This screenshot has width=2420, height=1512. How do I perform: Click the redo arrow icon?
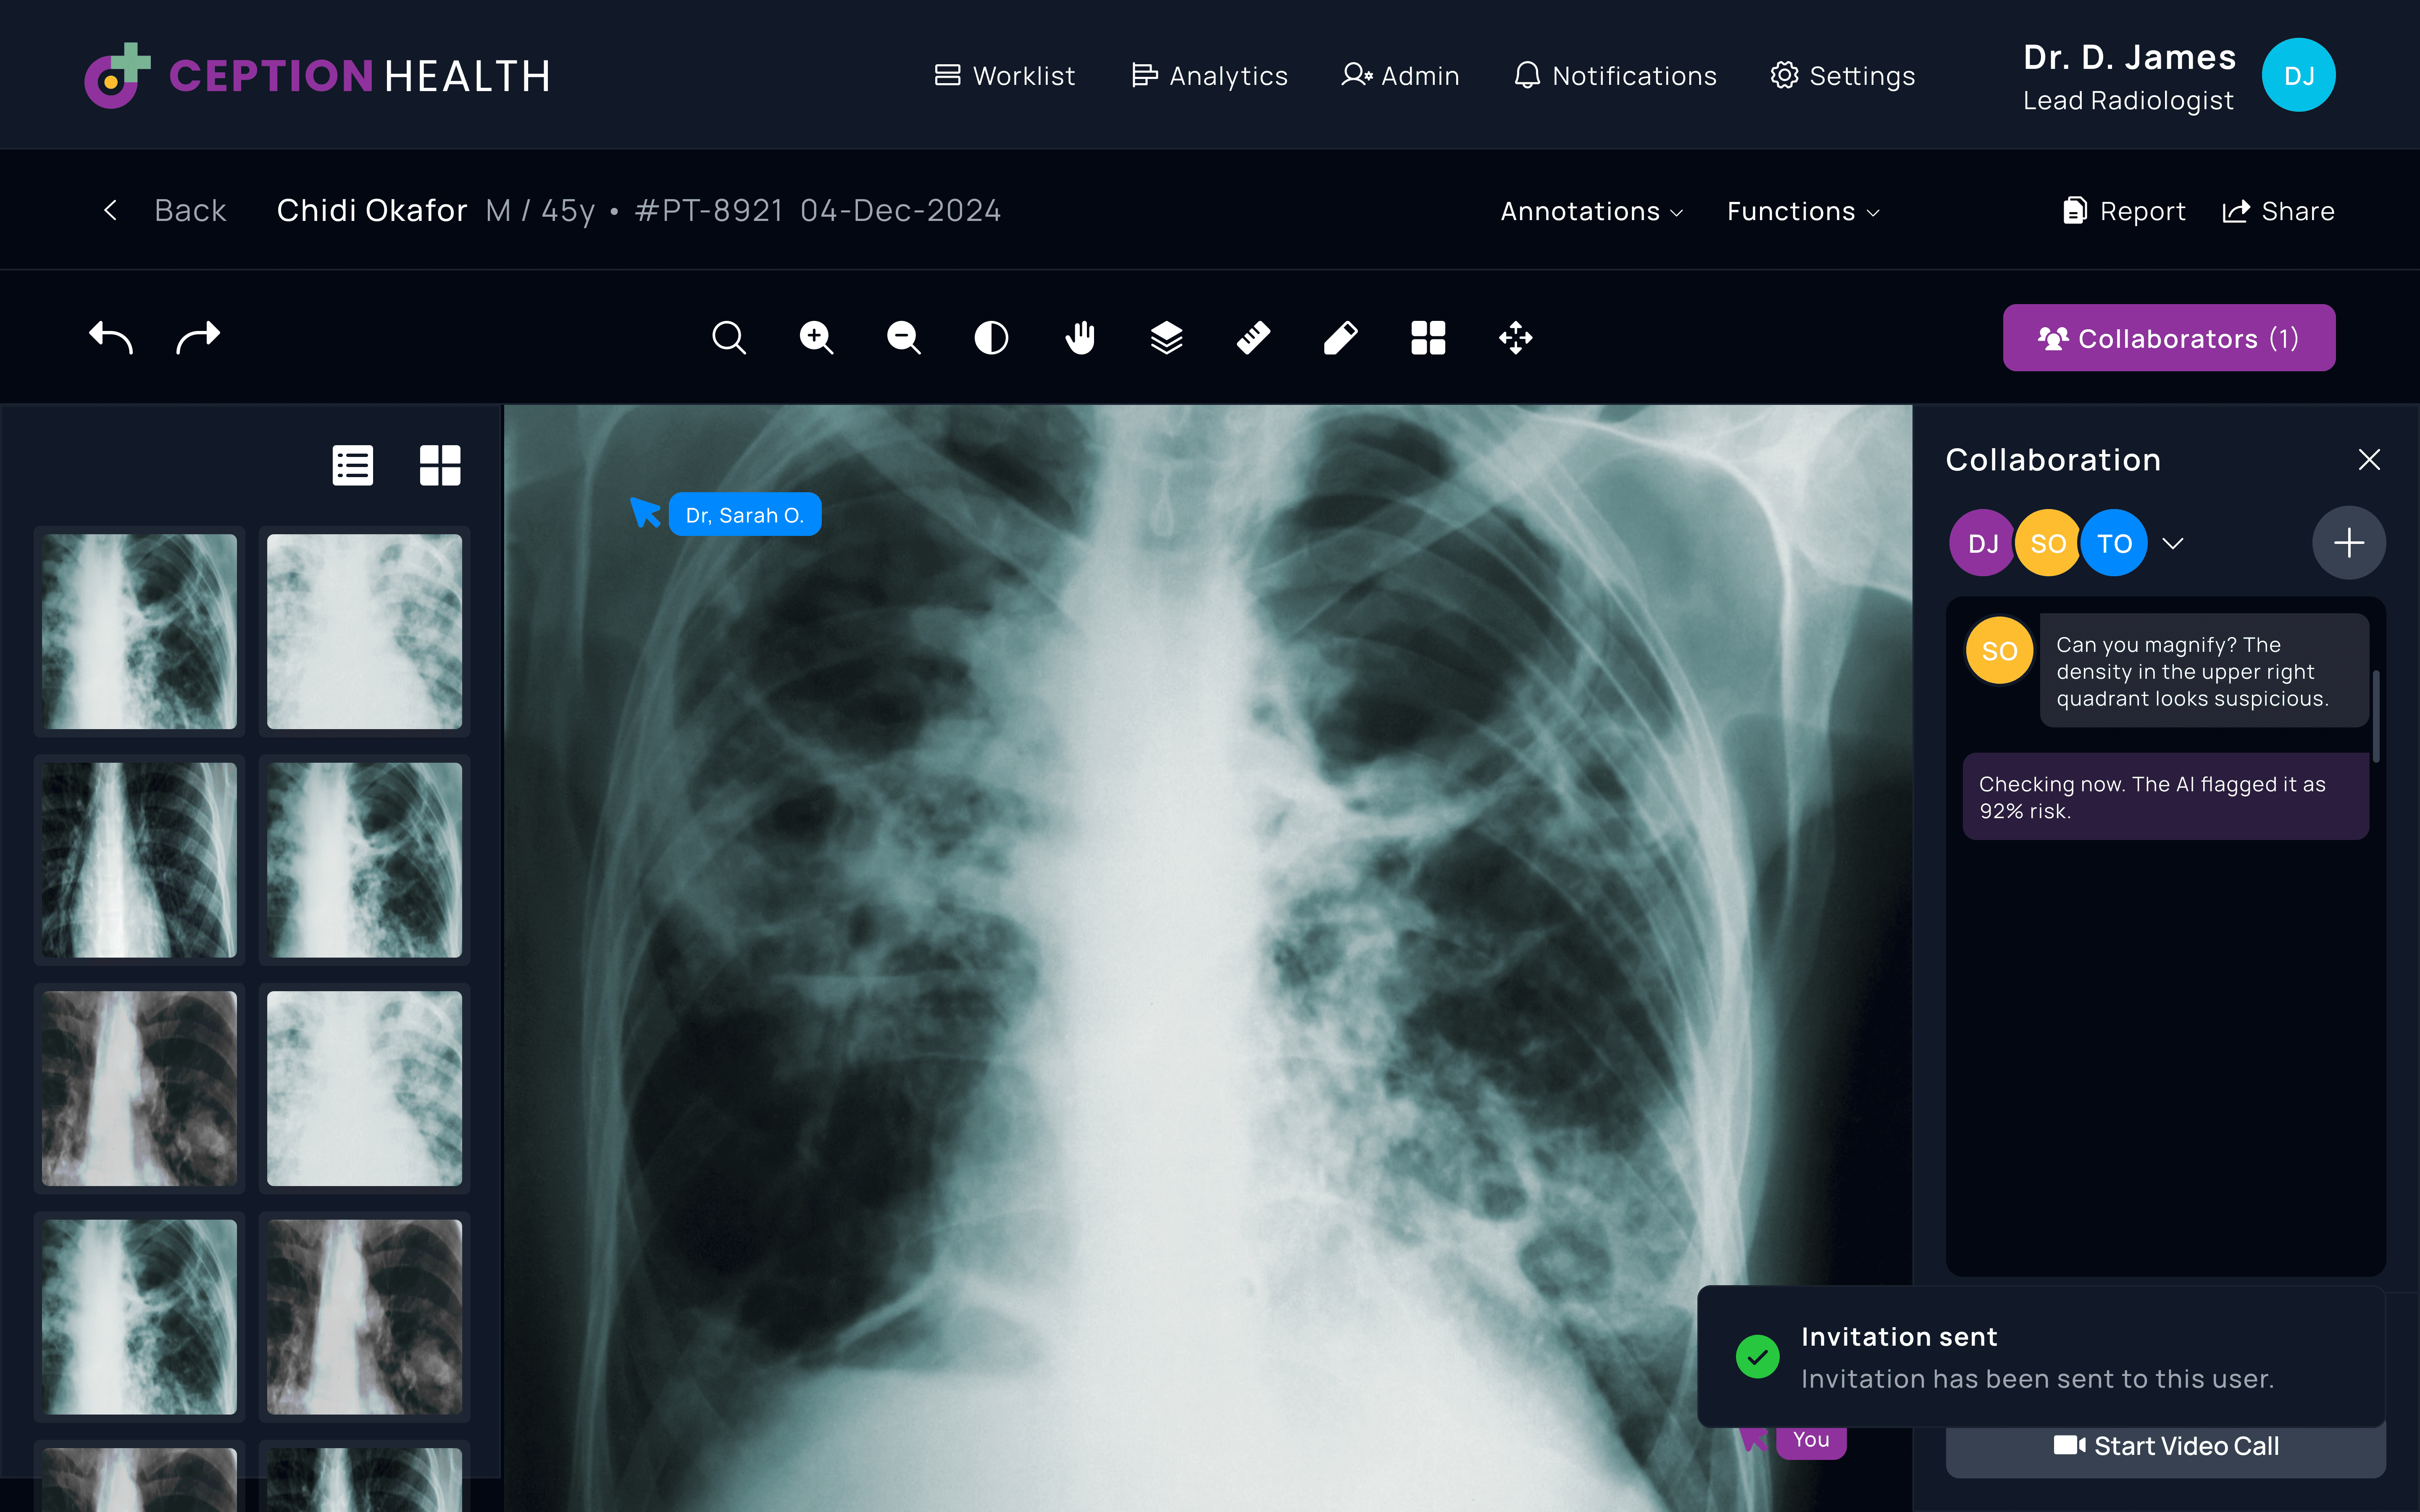198,338
